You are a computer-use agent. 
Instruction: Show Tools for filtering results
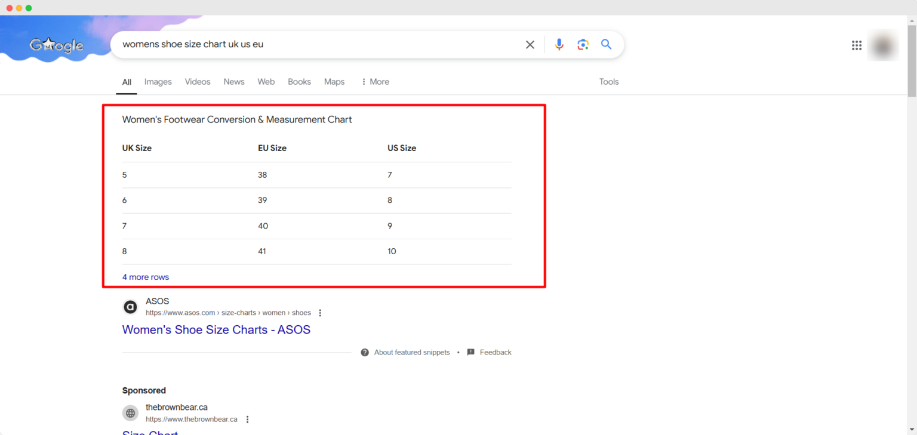[608, 82]
